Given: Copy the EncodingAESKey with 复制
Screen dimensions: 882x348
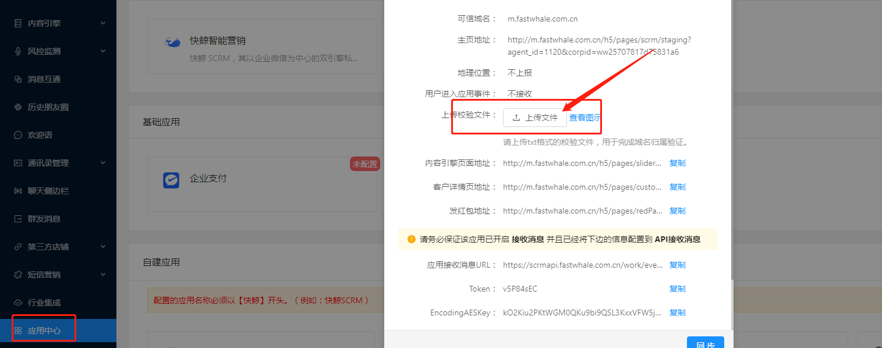Looking at the screenshot, I should pyautogui.click(x=677, y=313).
